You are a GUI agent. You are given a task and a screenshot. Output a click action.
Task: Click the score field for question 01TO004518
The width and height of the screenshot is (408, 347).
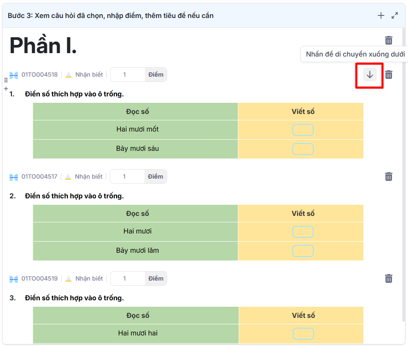(x=127, y=75)
